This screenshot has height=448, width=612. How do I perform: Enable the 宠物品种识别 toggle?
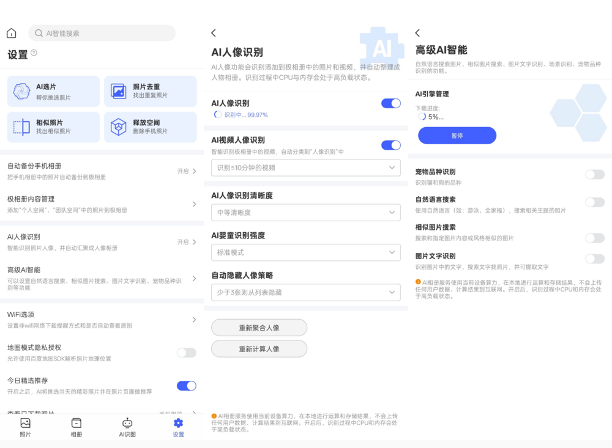594,175
